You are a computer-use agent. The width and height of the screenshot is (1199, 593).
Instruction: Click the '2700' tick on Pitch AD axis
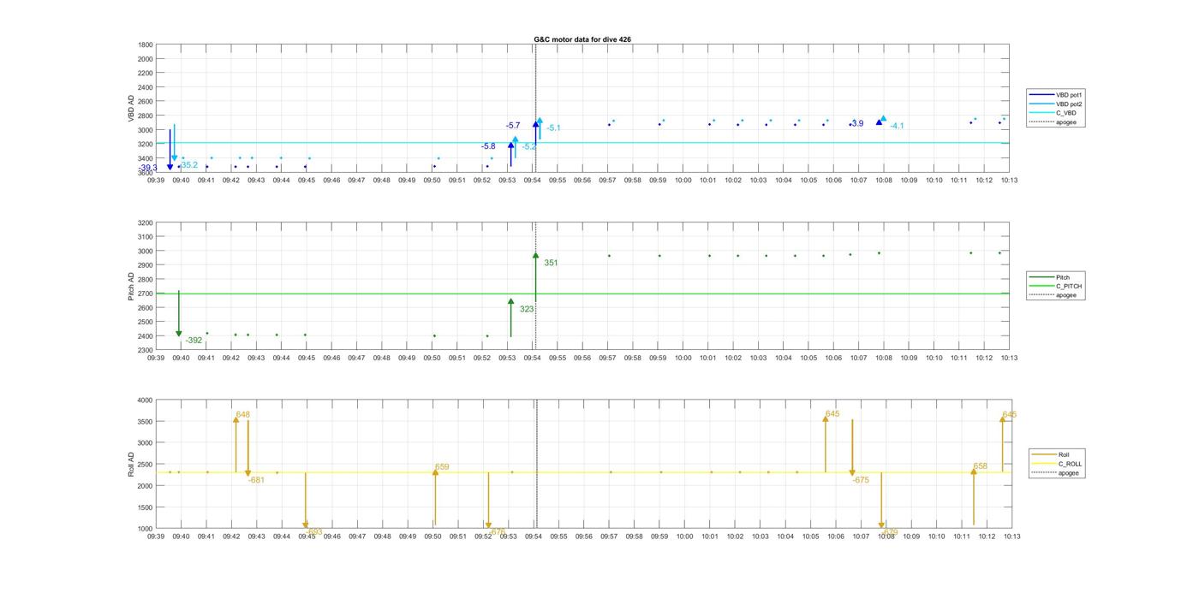[x=145, y=294]
